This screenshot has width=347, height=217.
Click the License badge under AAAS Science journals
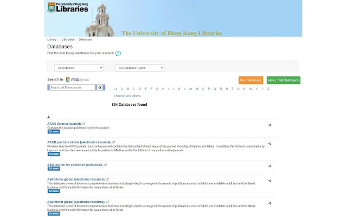(53, 131)
